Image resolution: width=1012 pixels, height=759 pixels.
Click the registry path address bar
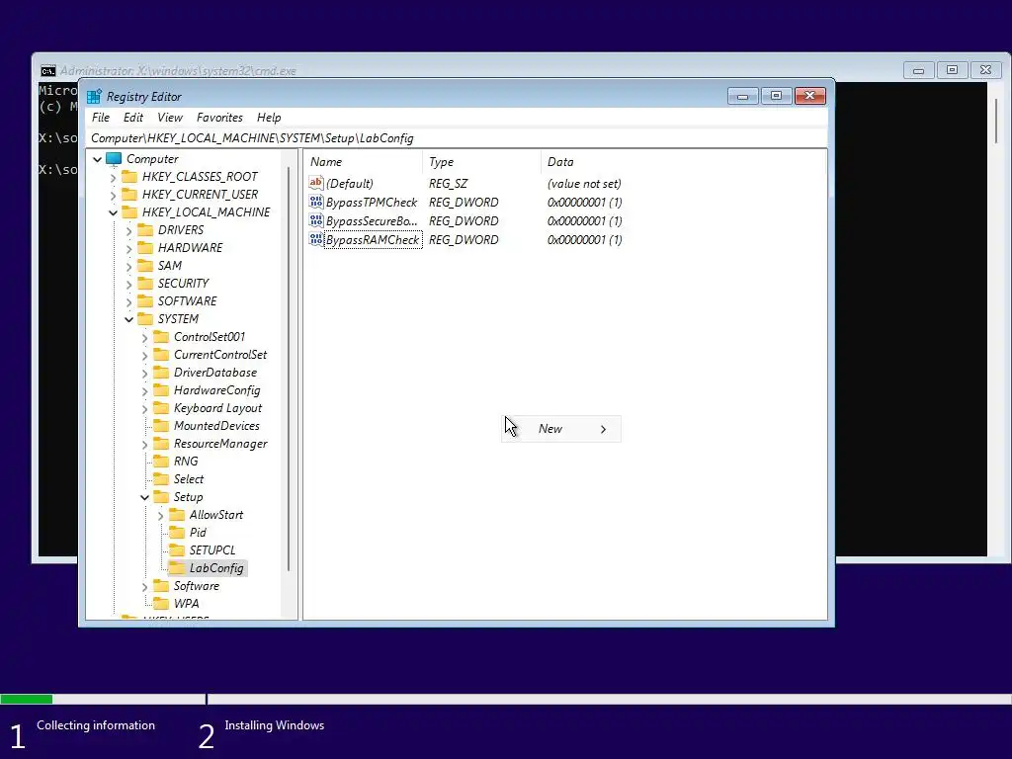coord(457,138)
